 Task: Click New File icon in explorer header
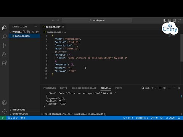(x=24, y=32)
